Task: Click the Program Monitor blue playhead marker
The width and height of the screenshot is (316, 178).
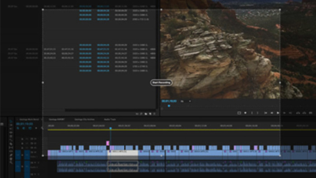Action: [x=169, y=106]
